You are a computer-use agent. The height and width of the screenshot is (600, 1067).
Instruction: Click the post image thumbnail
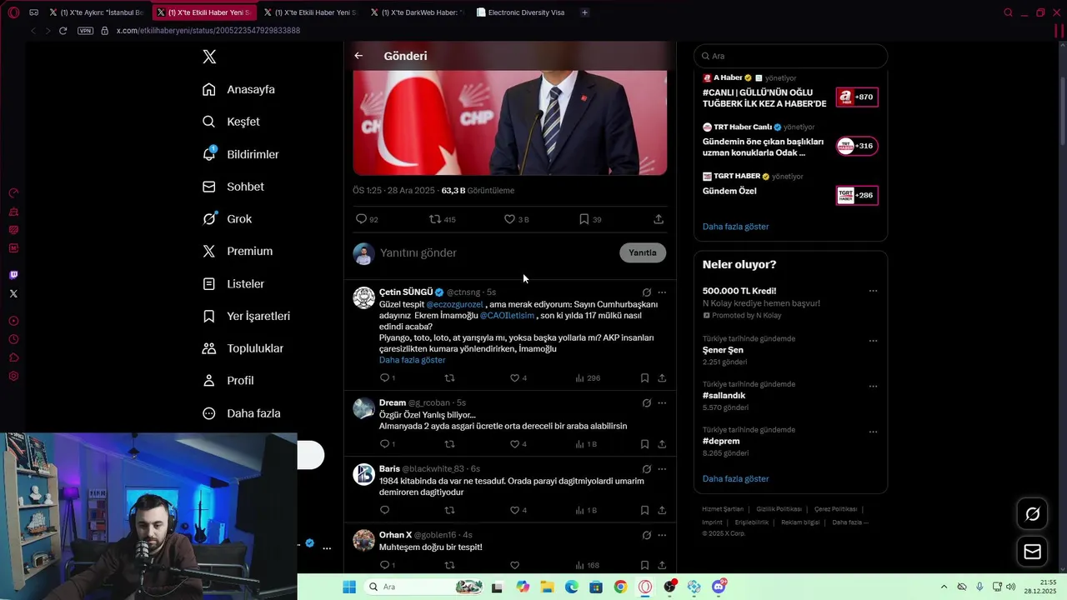(x=509, y=122)
